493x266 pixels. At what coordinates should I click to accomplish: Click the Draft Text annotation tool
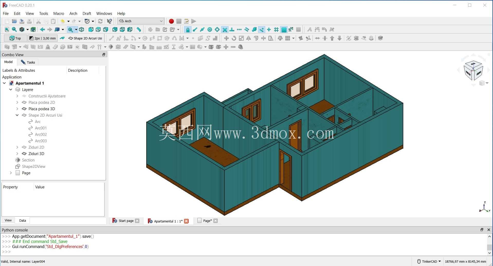309,29
